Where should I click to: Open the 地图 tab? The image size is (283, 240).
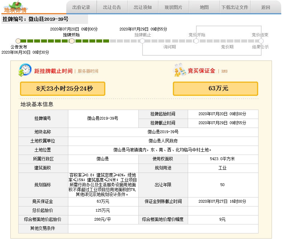(204, 7)
